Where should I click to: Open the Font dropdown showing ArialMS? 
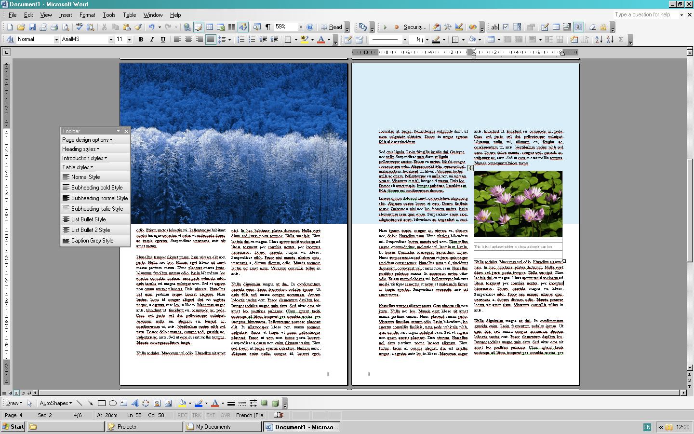111,40
